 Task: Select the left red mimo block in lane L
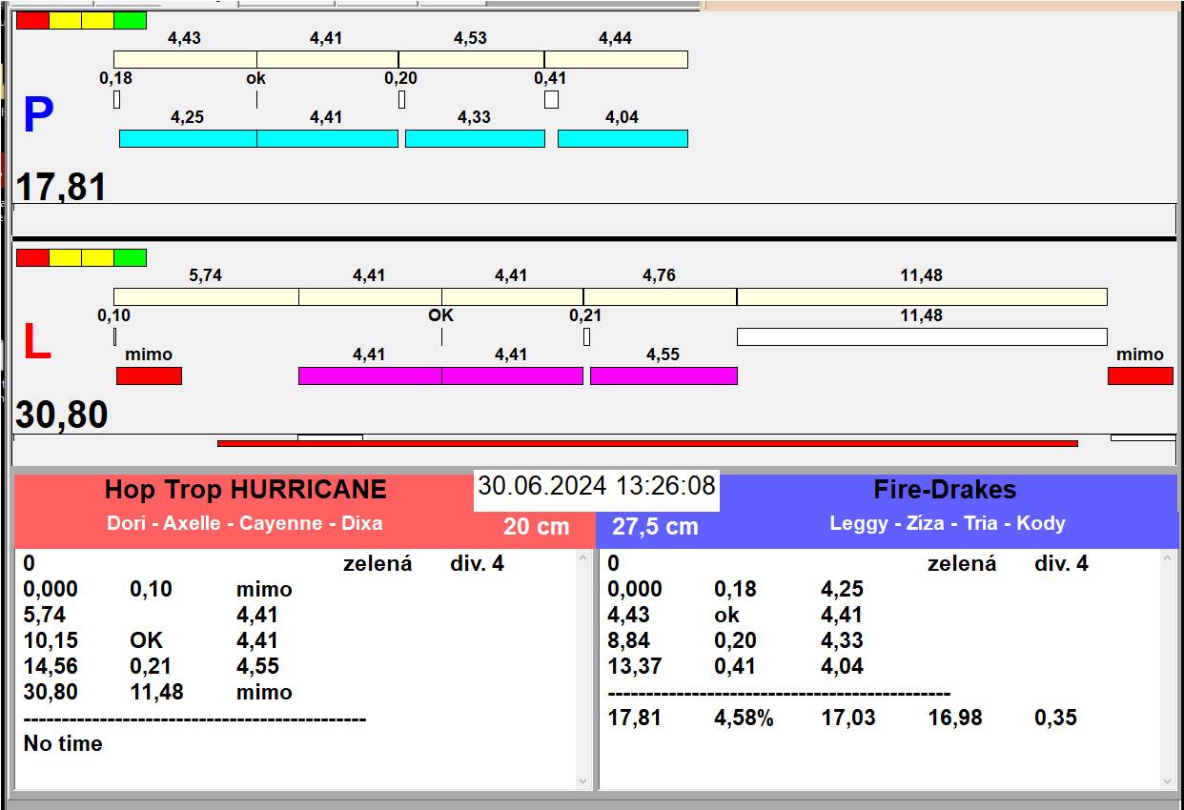tap(149, 375)
